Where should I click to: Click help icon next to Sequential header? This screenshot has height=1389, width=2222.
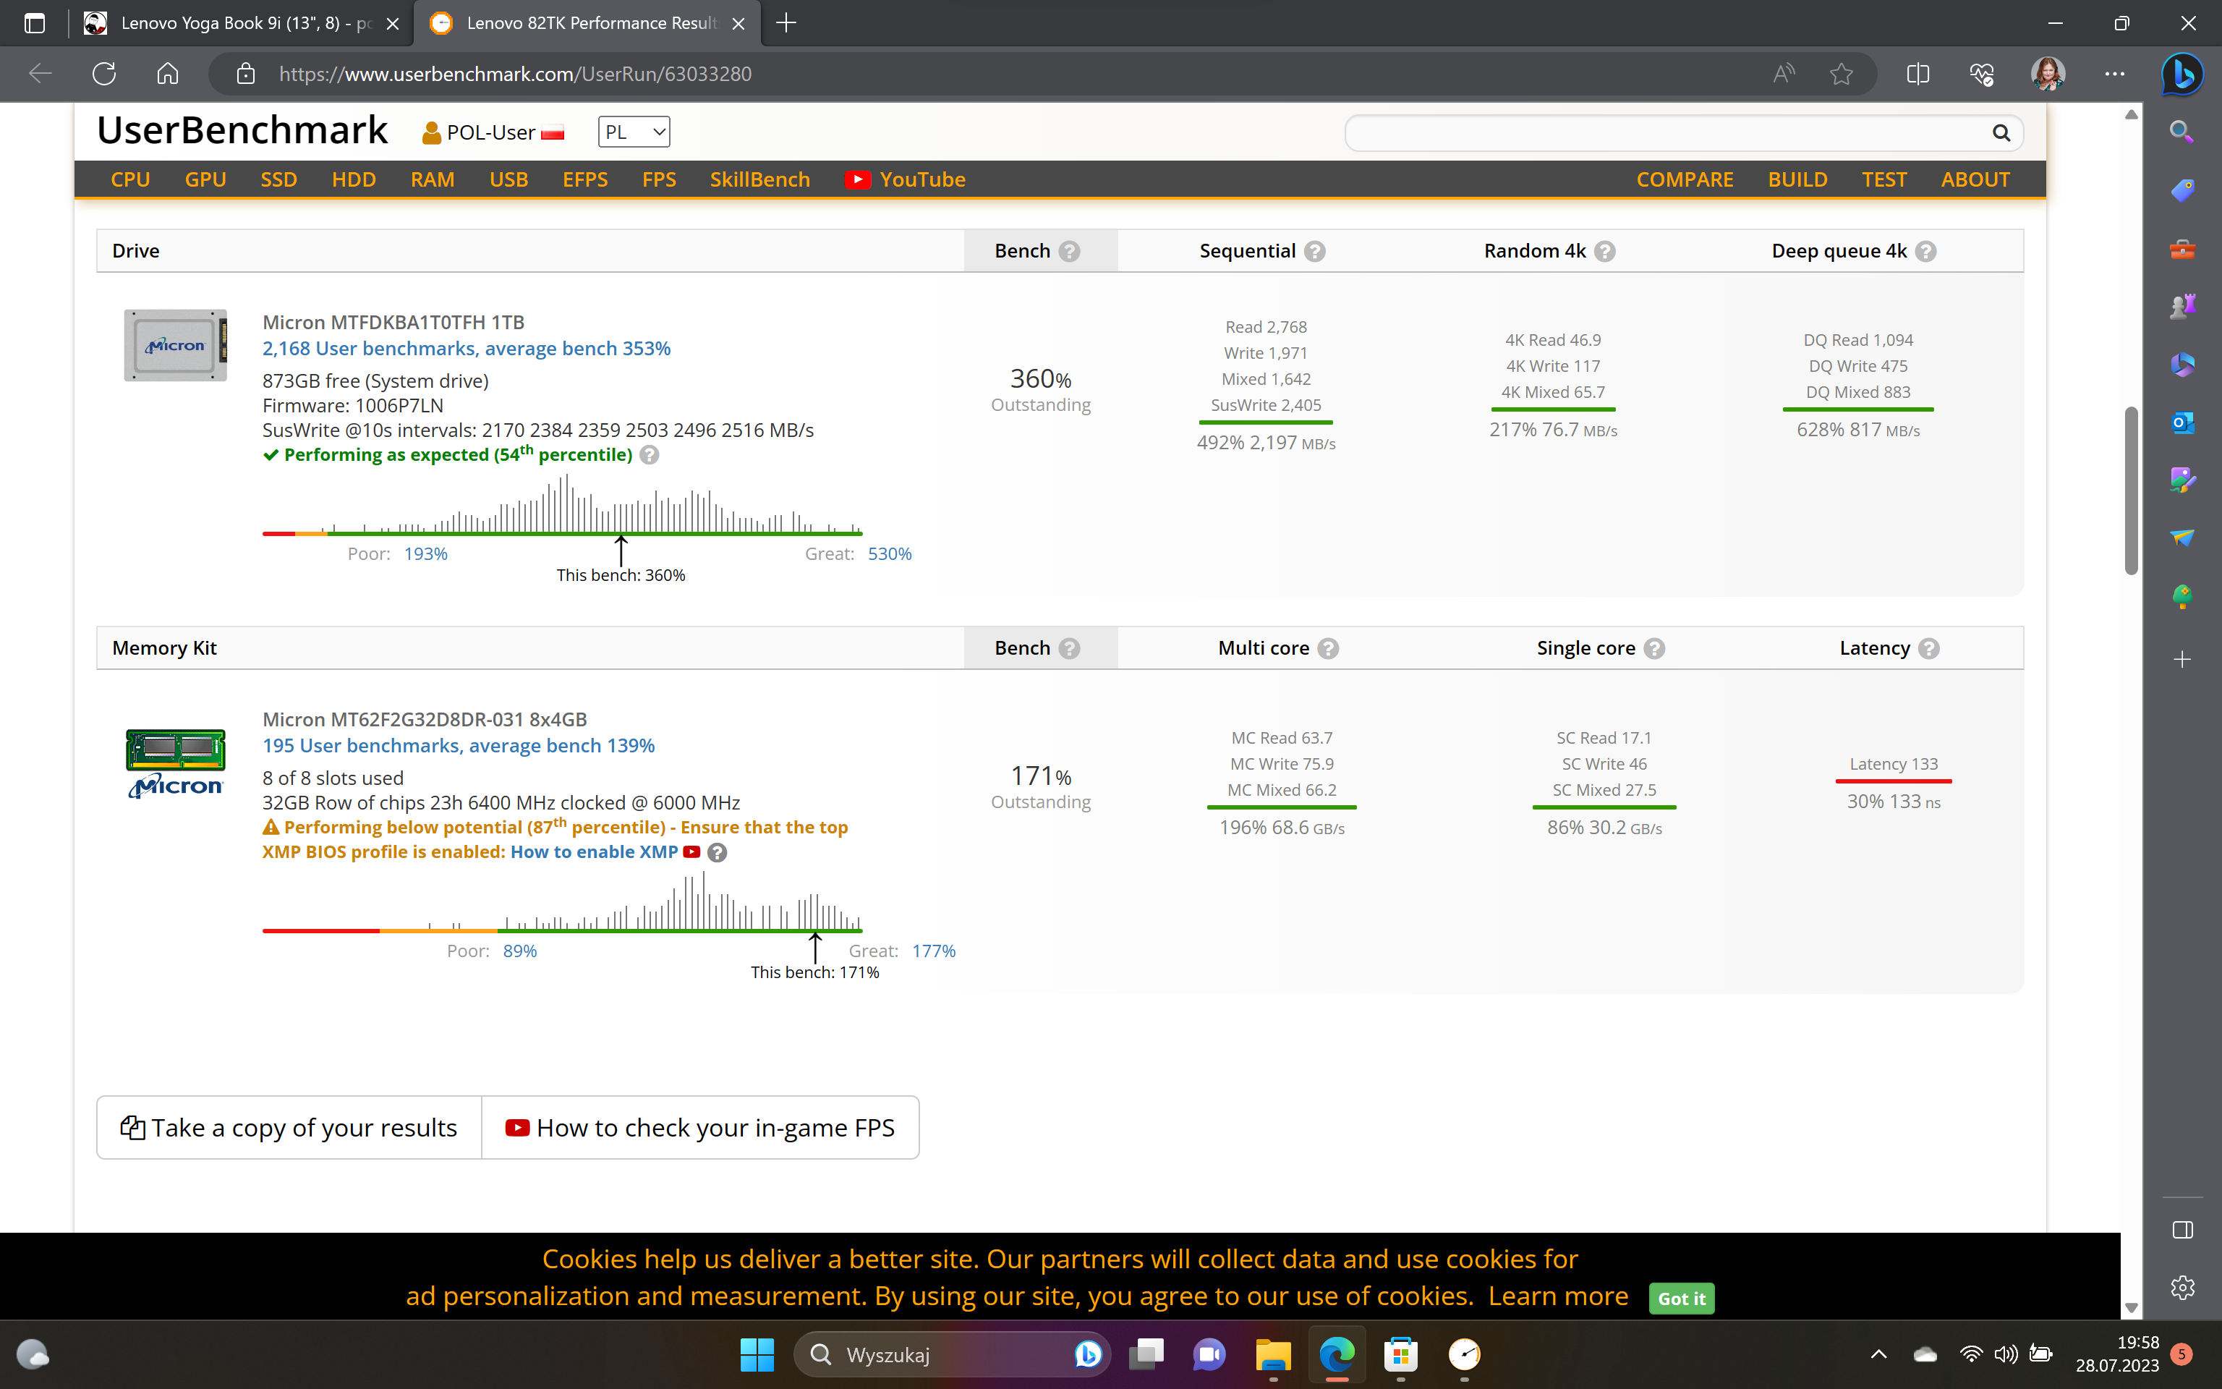click(1315, 251)
